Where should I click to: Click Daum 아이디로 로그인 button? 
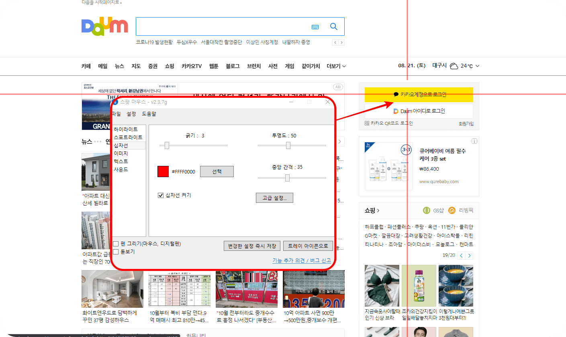click(x=419, y=111)
